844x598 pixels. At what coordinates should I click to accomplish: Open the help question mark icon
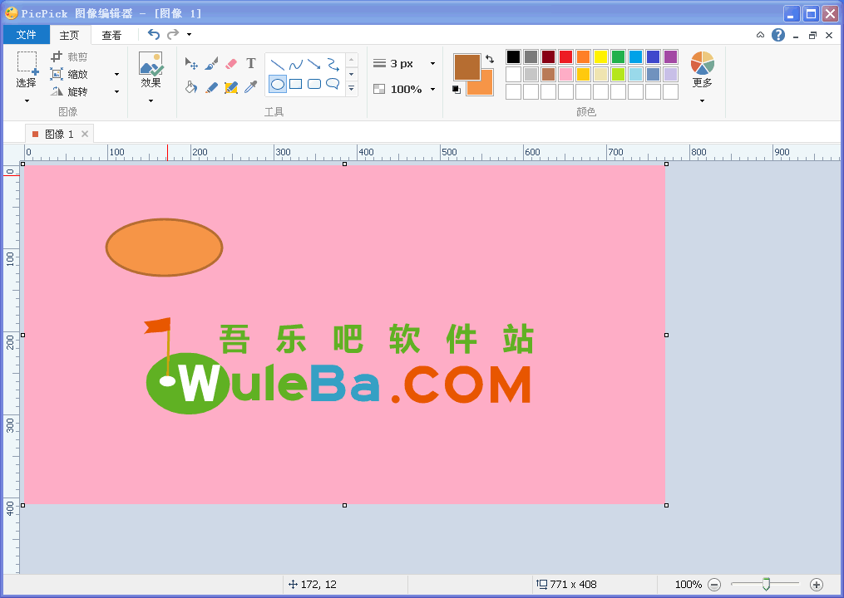777,35
